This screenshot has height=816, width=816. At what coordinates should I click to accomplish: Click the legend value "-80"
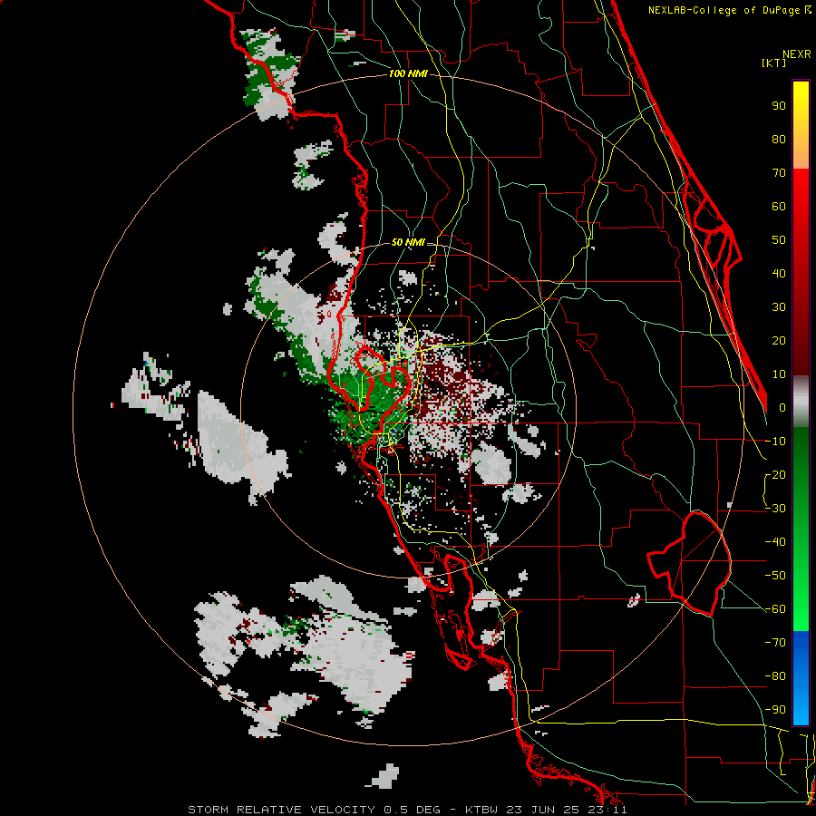coord(775,676)
